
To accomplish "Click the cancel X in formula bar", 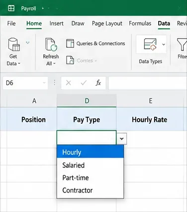I will pos(68,83).
